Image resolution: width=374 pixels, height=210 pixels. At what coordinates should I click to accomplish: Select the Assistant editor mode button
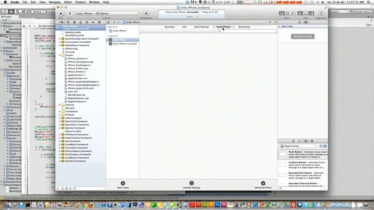point(287,13)
